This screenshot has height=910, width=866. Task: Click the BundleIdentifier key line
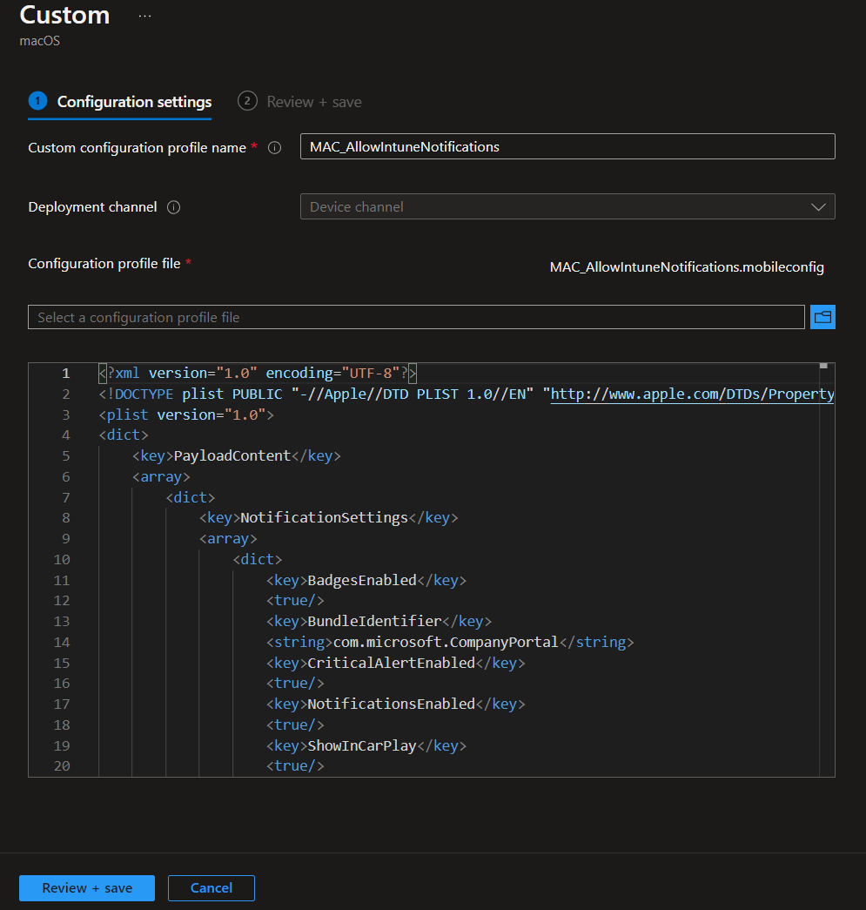[x=379, y=622]
